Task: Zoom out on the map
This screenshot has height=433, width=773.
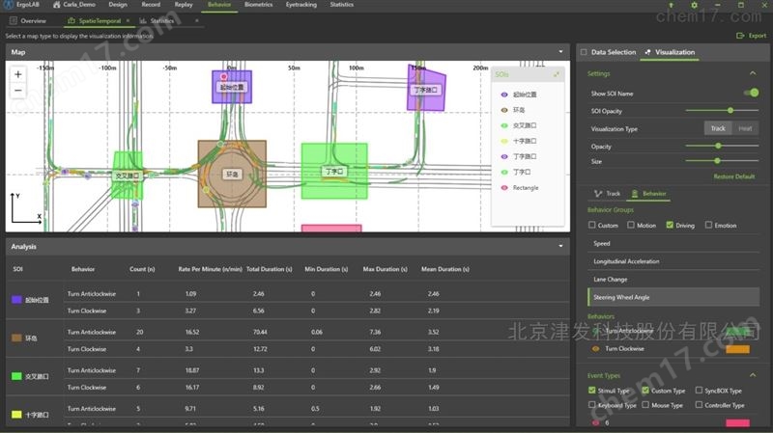Action: point(17,91)
